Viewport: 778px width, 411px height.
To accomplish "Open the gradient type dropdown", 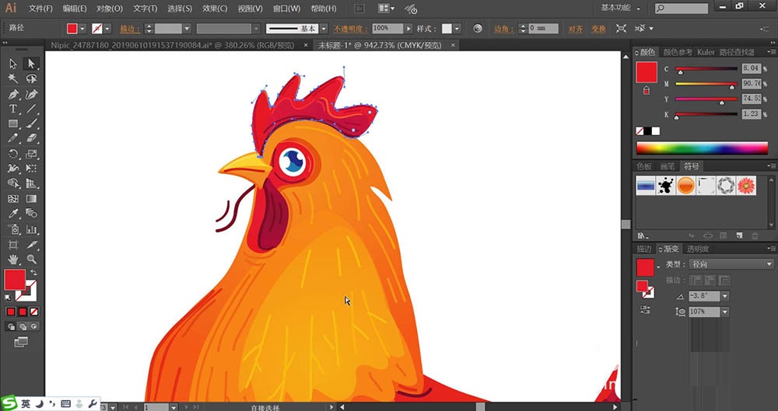I will pyautogui.click(x=769, y=264).
